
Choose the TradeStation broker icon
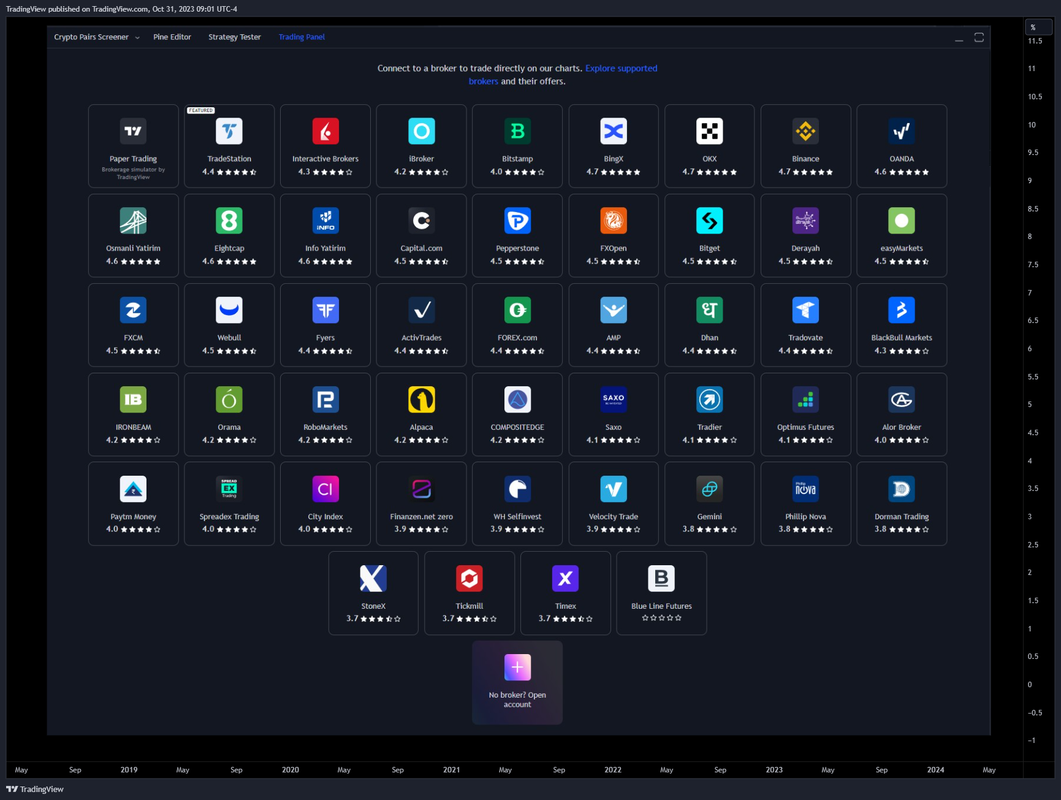click(229, 131)
